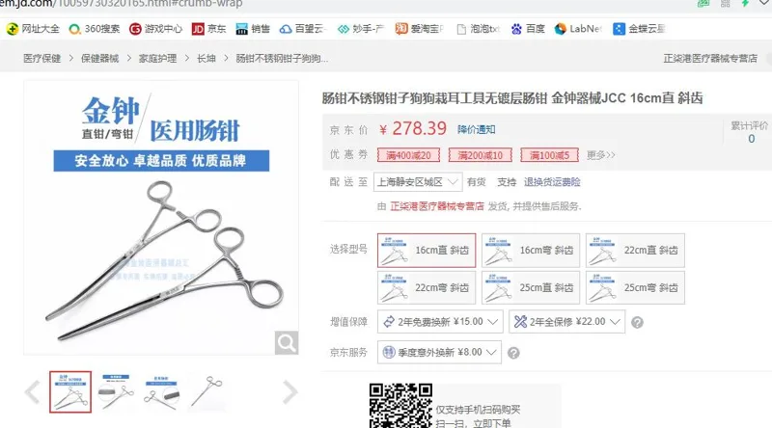
Task: Go to 保健器械 breadcrumb
Action: pos(100,59)
